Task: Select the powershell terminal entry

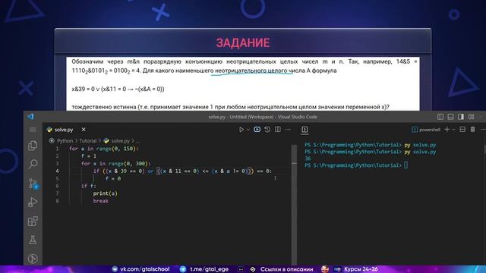Action: tap(426, 130)
